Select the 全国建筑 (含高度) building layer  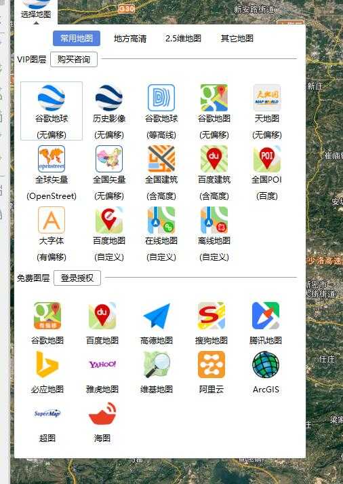[x=161, y=172]
